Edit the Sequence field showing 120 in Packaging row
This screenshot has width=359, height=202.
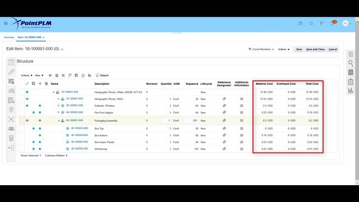click(191, 121)
